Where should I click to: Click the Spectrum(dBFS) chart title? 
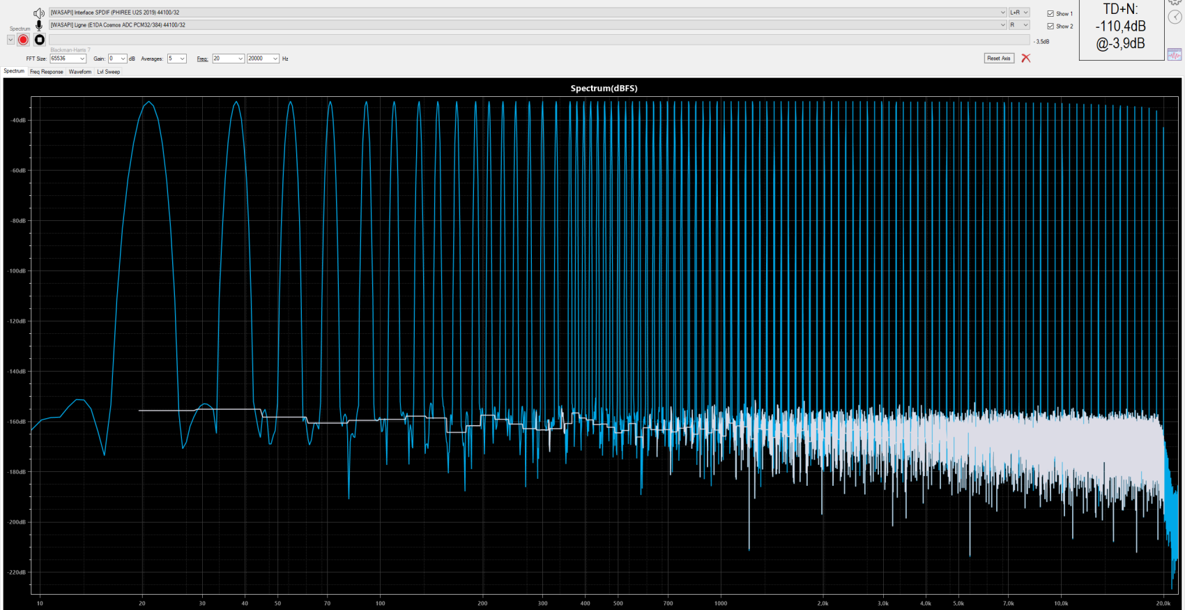[604, 89]
